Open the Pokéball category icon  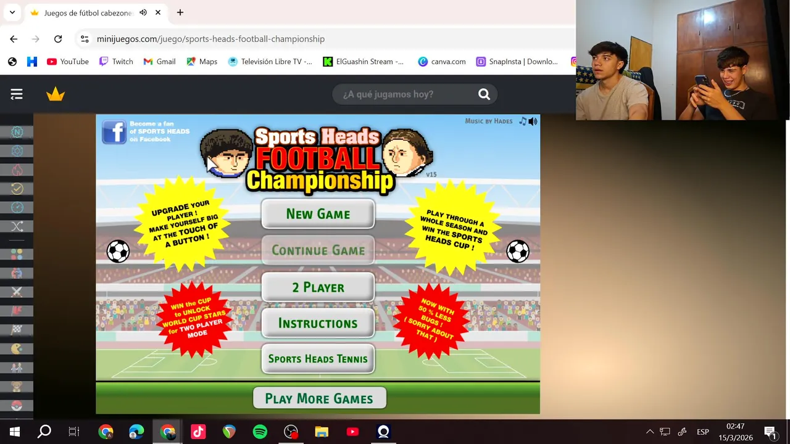(17, 406)
